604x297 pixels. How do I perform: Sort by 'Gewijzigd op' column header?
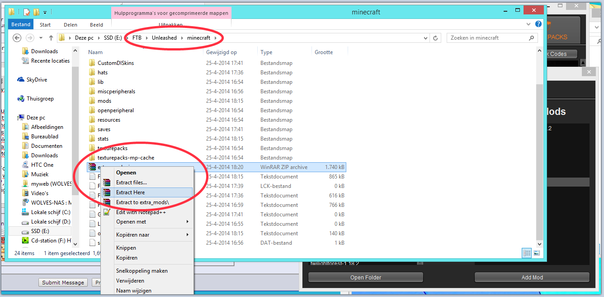(222, 52)
